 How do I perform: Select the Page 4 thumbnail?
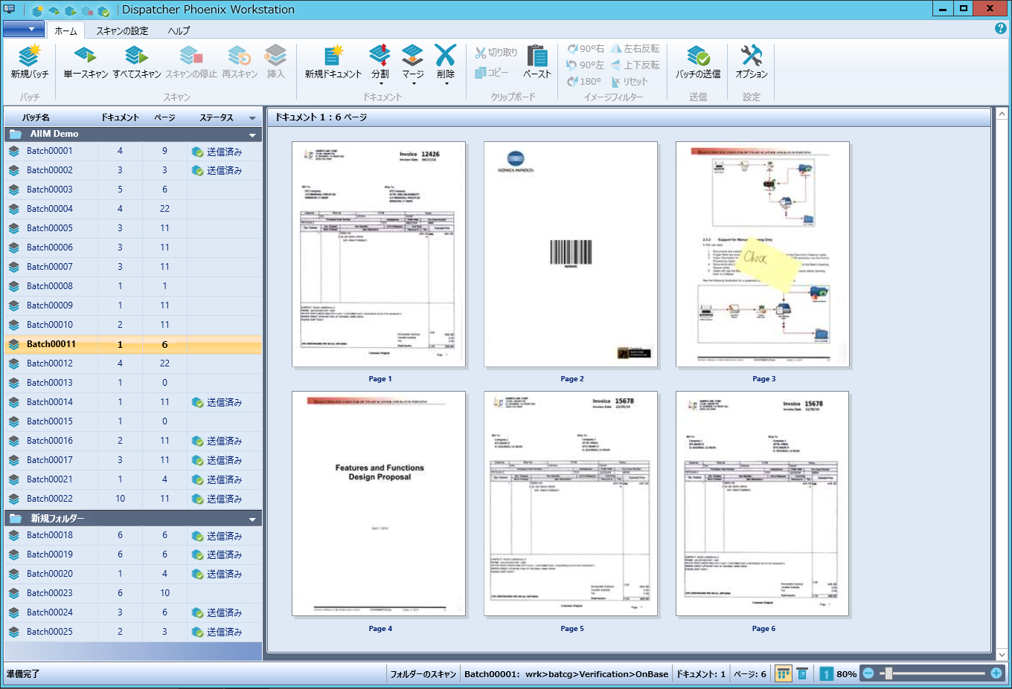(x=379, y=504)
